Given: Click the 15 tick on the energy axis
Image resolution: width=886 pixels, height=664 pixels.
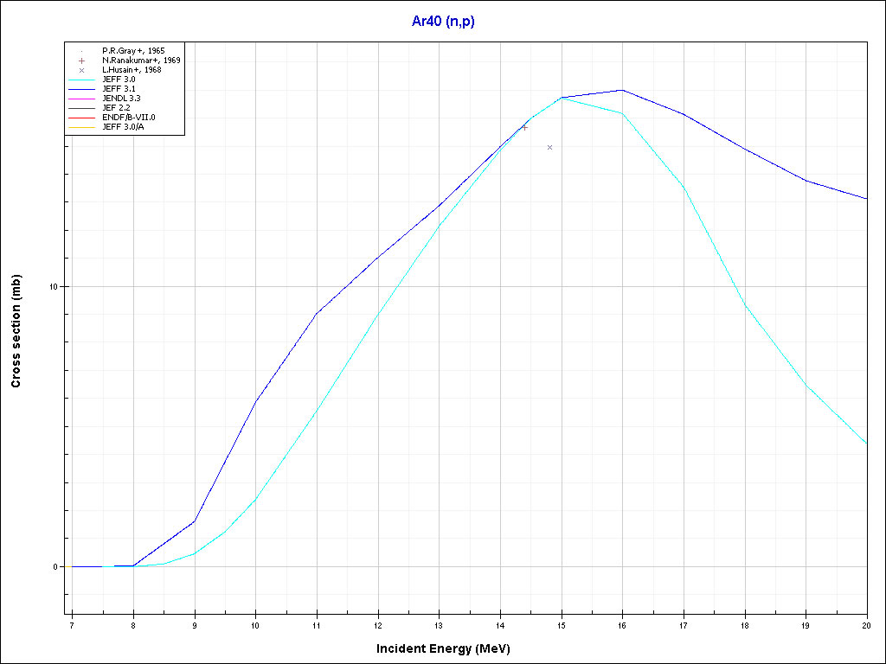Looking at the screenshot, I should [x=562, y=624].
